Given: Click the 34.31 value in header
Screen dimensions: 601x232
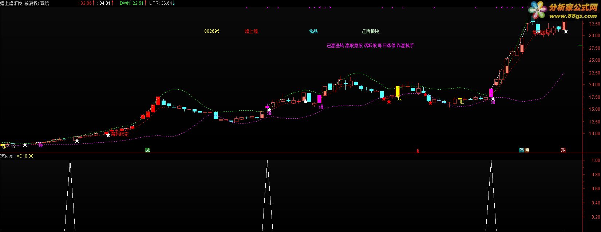Looking at the screenshot, I should coord(104,3).
